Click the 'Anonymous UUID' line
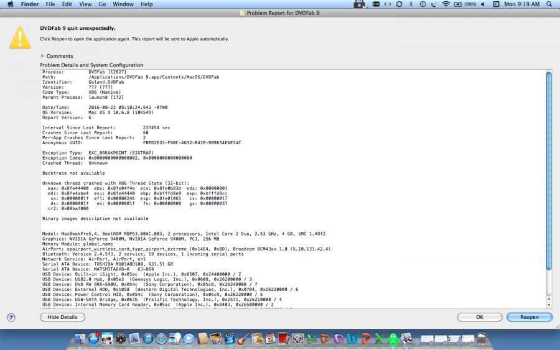Viewport: 560px width, 350px height. click(x=141, y=143)
